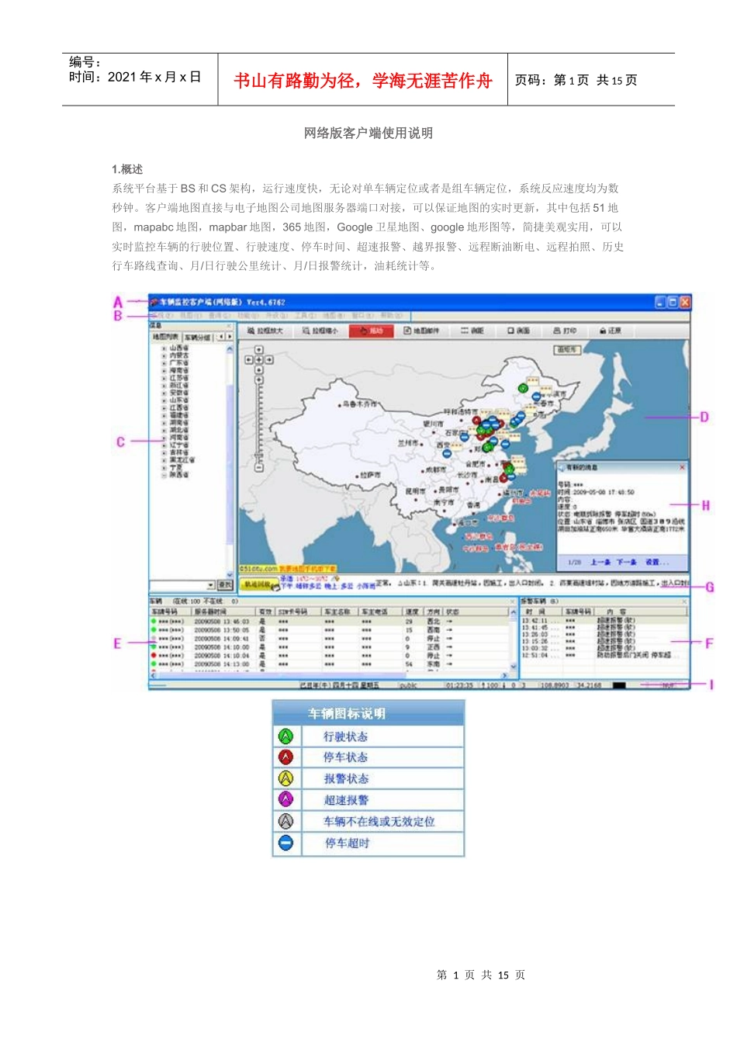Viewport: 737px width, 1043px height.
Task: Select 浙江省 in the province tree
Action: [x=179, y=385]
